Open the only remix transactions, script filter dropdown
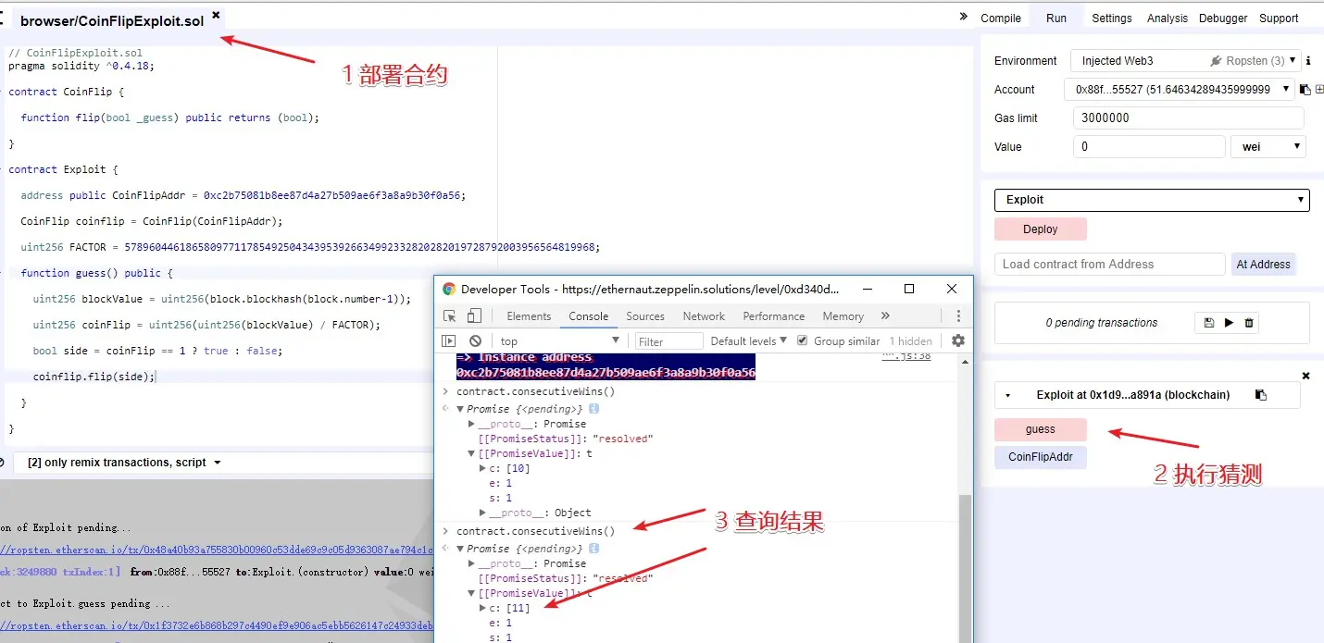 124,463
